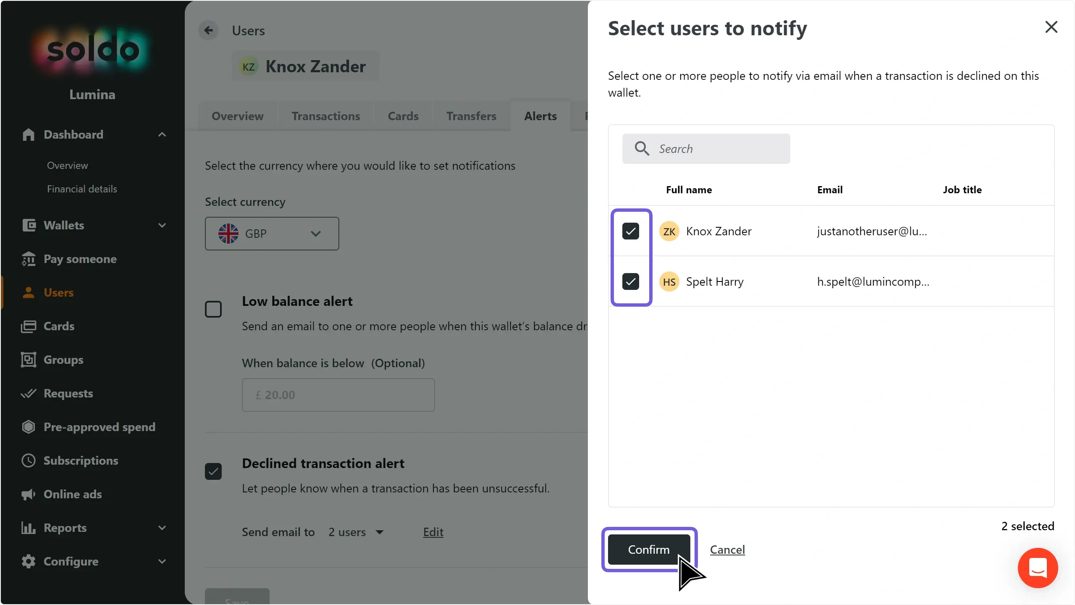Image resolution: width=1075 pixels, height=605 pixels.
Task: Click the Reports bar chart icon
Action: click(29, 528)
